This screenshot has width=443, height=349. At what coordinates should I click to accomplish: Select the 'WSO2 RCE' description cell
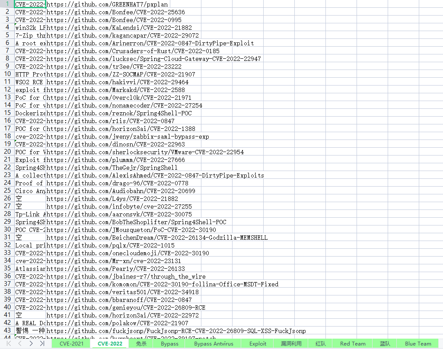(x=30, y=82)
